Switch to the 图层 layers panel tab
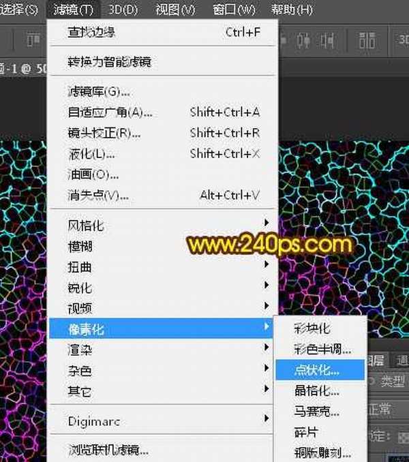This screenshot has width=409, height=462. coord(379,360)
